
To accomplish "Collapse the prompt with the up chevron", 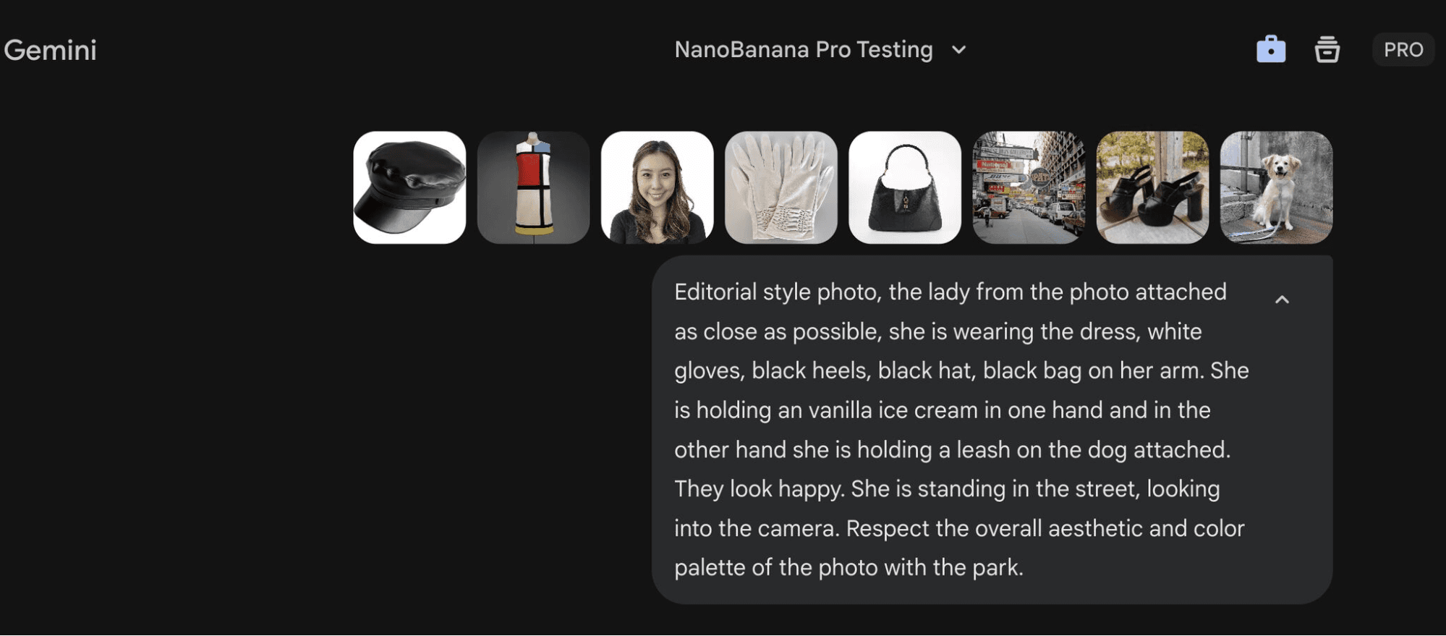I will tap(1282, 299).
